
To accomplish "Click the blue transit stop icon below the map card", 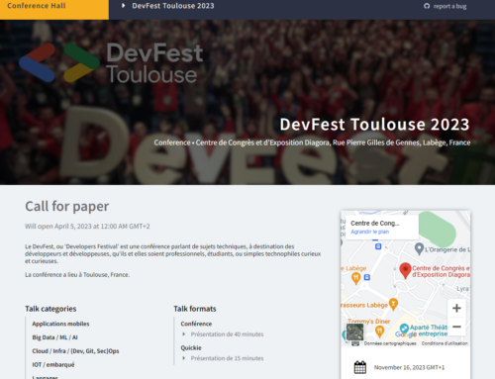I will click(x=378, y=246).
